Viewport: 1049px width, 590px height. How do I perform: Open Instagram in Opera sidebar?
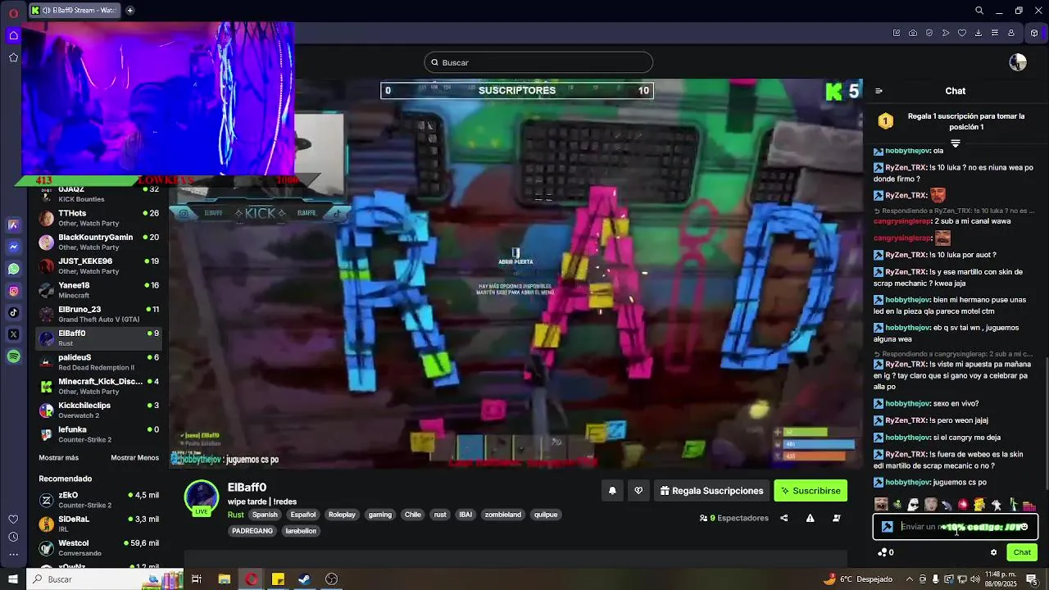click(13, 291)
